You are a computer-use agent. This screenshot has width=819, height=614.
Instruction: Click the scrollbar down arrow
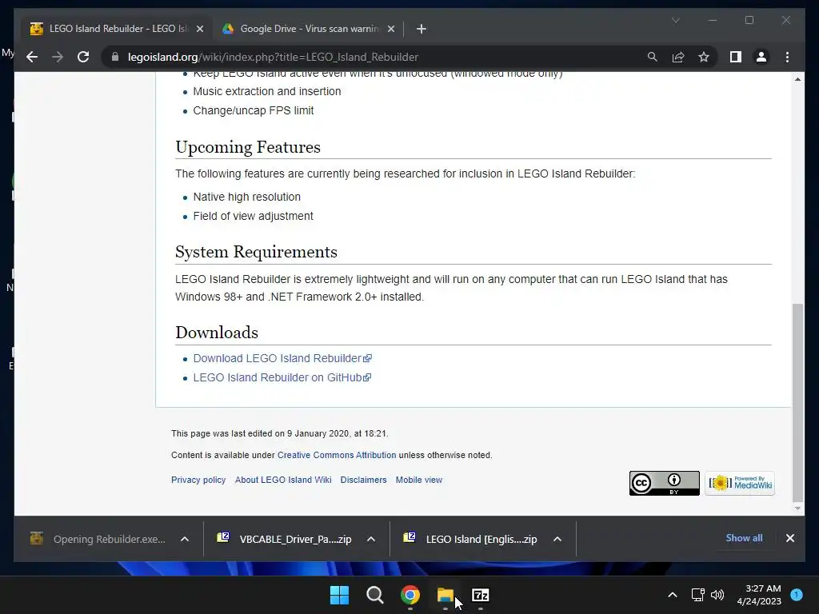pos(797,508)
